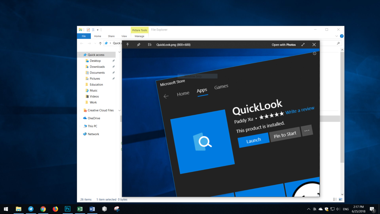Select This PC in navigation pane
This screenshot has height=214, width=380.
(x=92, y=126)
